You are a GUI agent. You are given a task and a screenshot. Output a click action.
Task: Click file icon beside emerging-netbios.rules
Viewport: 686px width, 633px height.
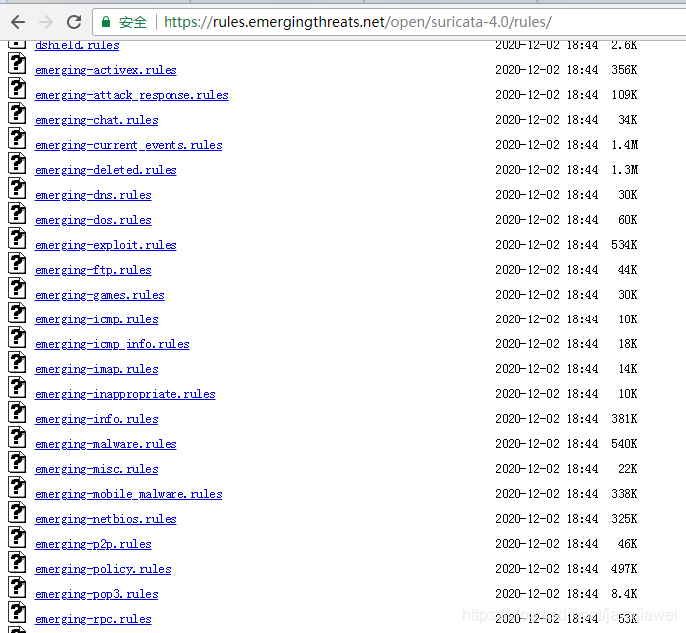(17, 512)
